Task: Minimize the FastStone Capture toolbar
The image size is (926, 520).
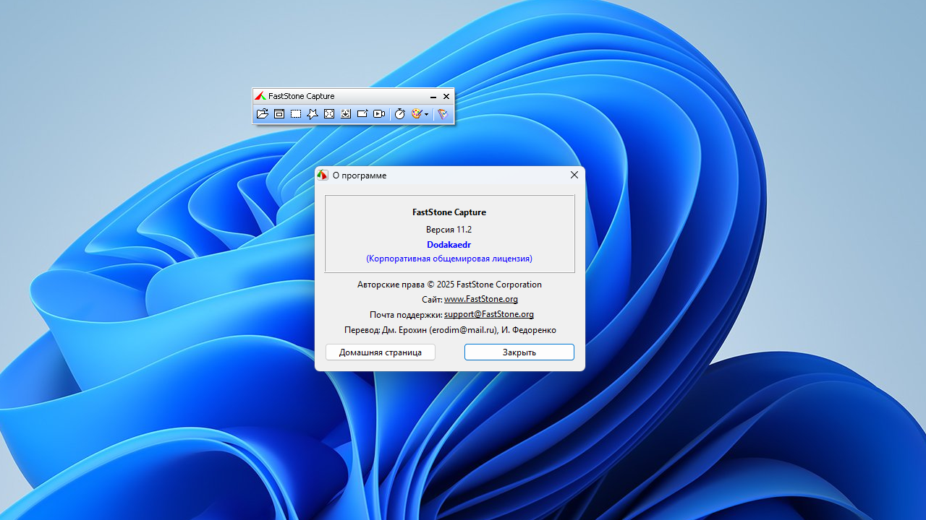Action: [x=433, y=97]
